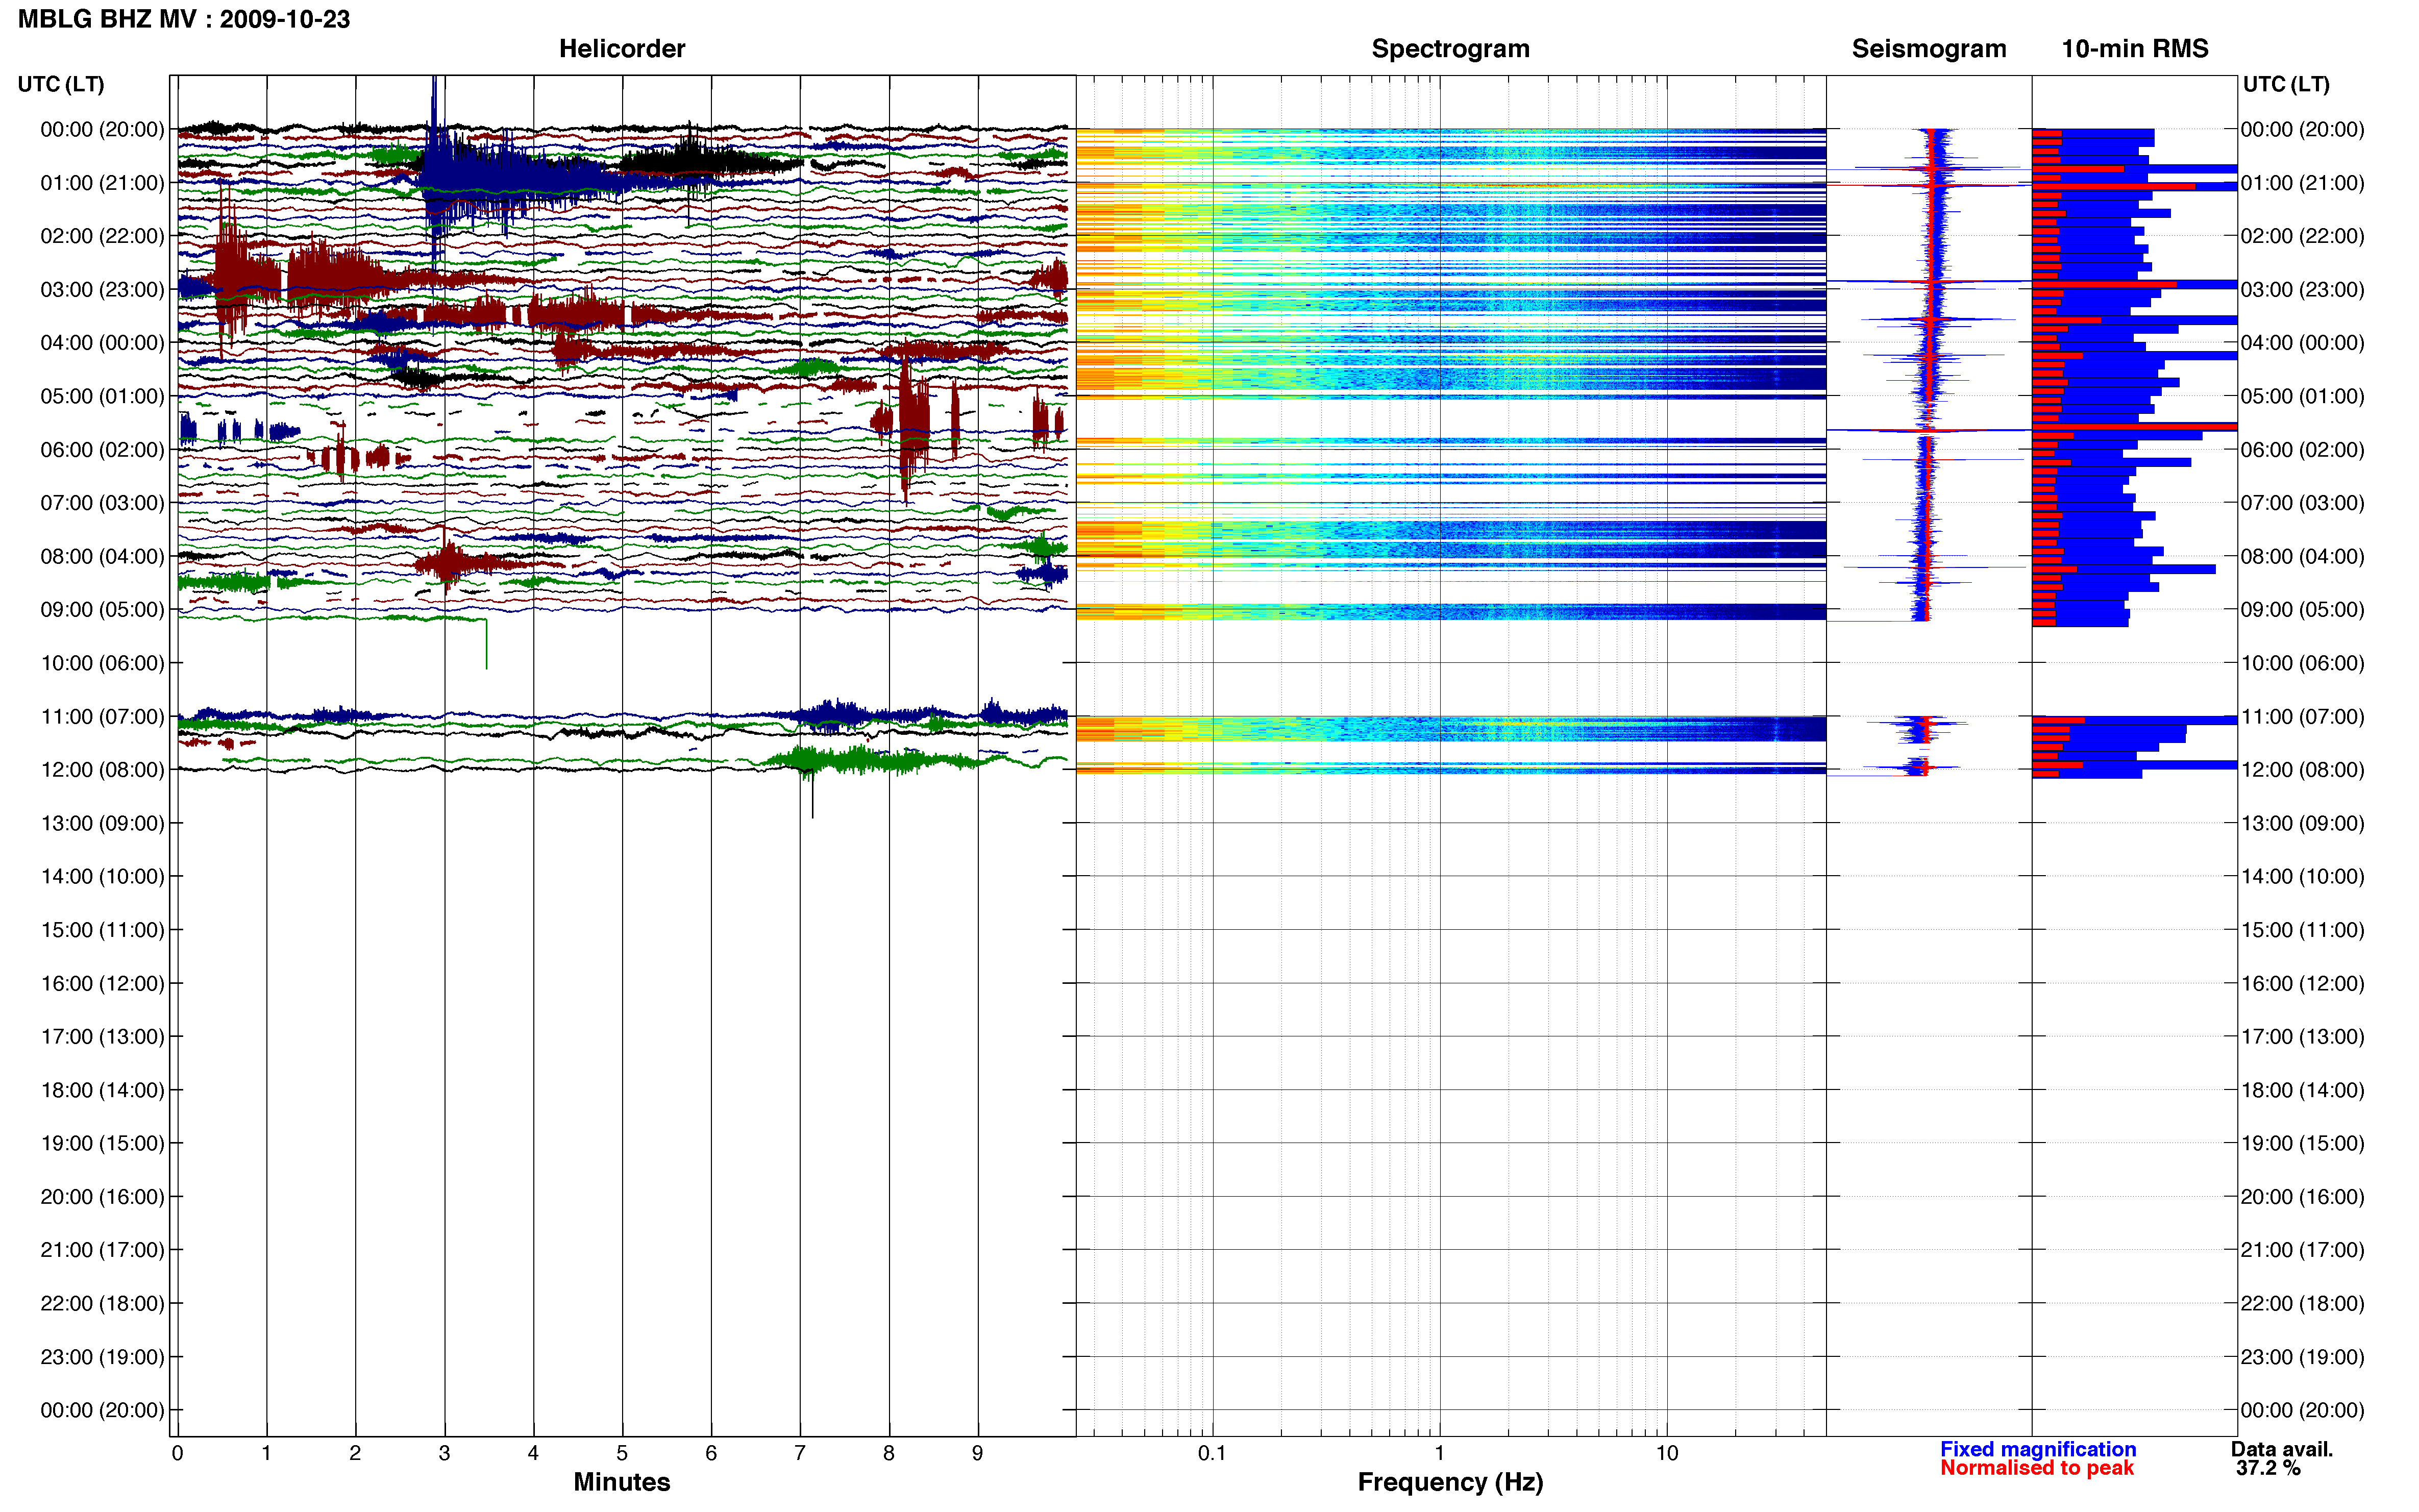Select left axis label '12:00 (08:00)'
Screen dimensions: 2419x1512
click(x=102, y=769)
